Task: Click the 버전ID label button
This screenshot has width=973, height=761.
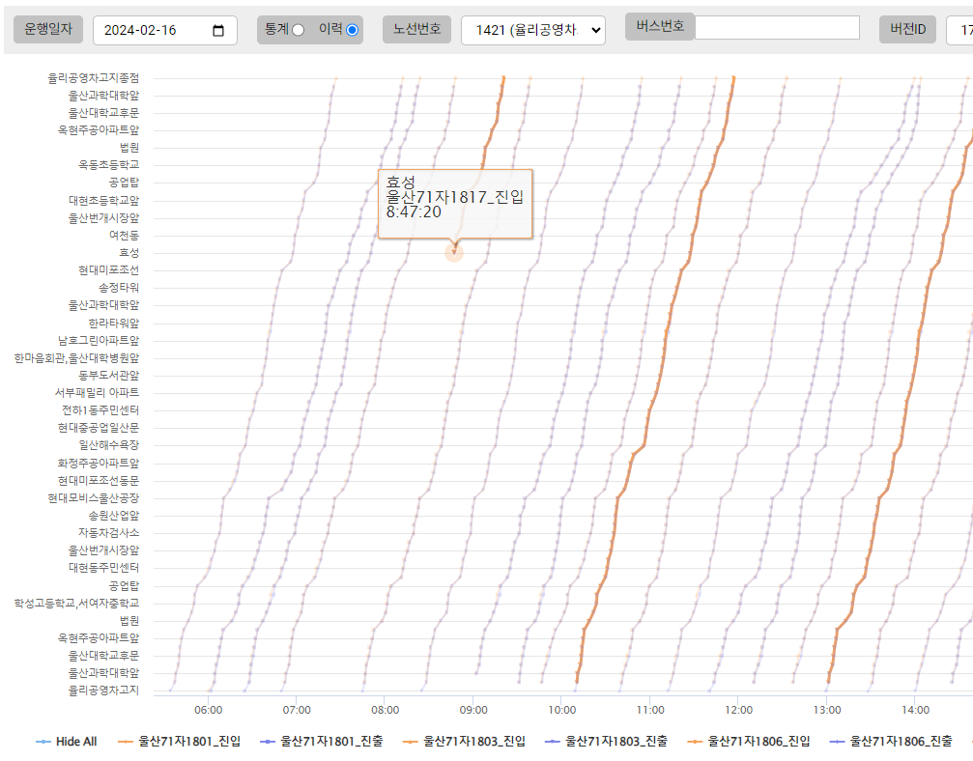Action: pyautogui.click(x=906, y=30)
